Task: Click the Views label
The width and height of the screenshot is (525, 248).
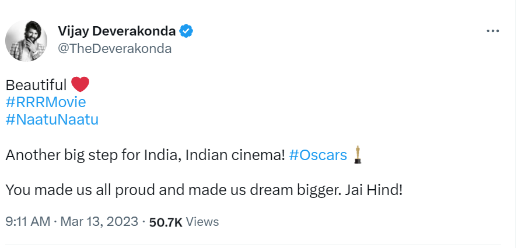Action: tap(203, 222)
